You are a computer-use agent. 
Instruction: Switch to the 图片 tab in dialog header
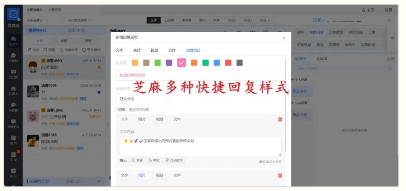pyautogui.click(x=137, y=50)
